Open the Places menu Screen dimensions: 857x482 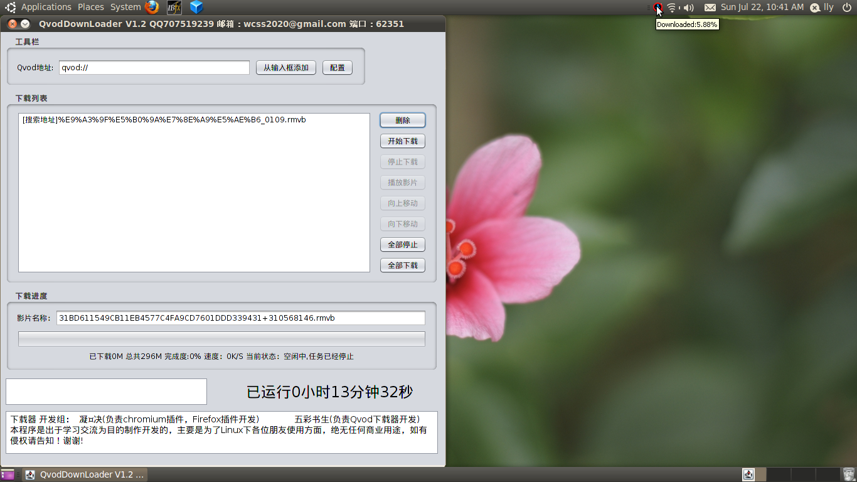91,8
